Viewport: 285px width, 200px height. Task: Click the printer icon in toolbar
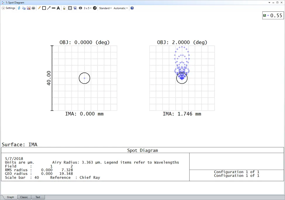pos(33,8)
